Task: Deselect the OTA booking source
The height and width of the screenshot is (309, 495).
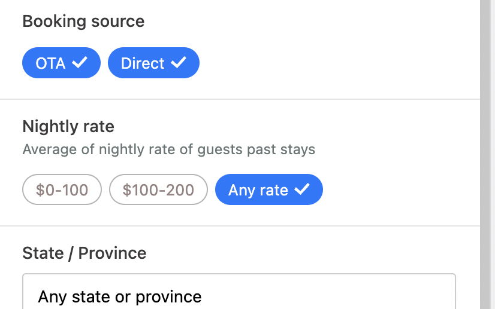Action: (61, 63)
